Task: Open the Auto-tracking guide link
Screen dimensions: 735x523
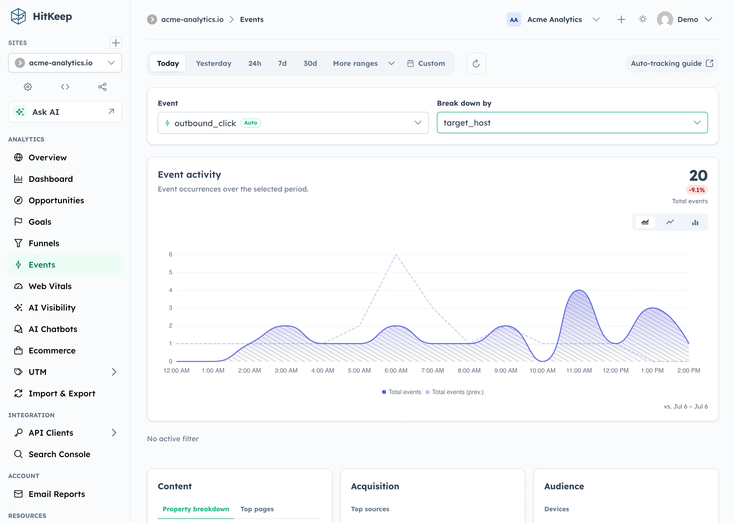Action: (672, 63)
